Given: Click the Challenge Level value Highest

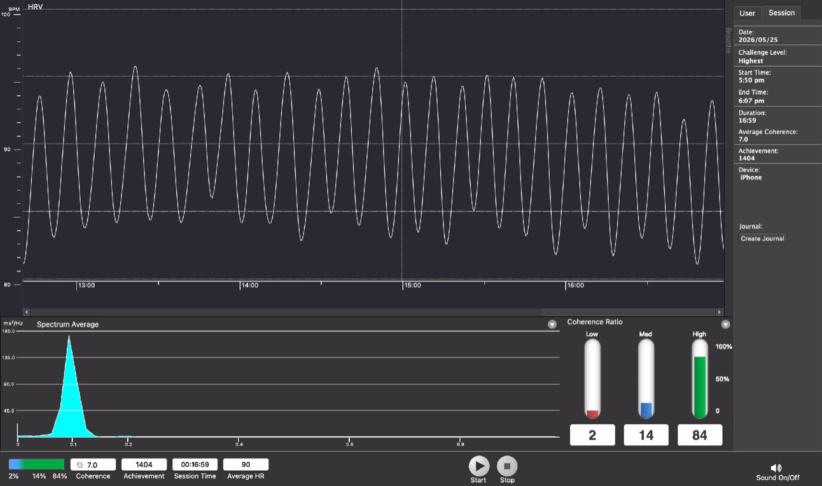Looking at the screenshot, I should (x=751, y=61).
